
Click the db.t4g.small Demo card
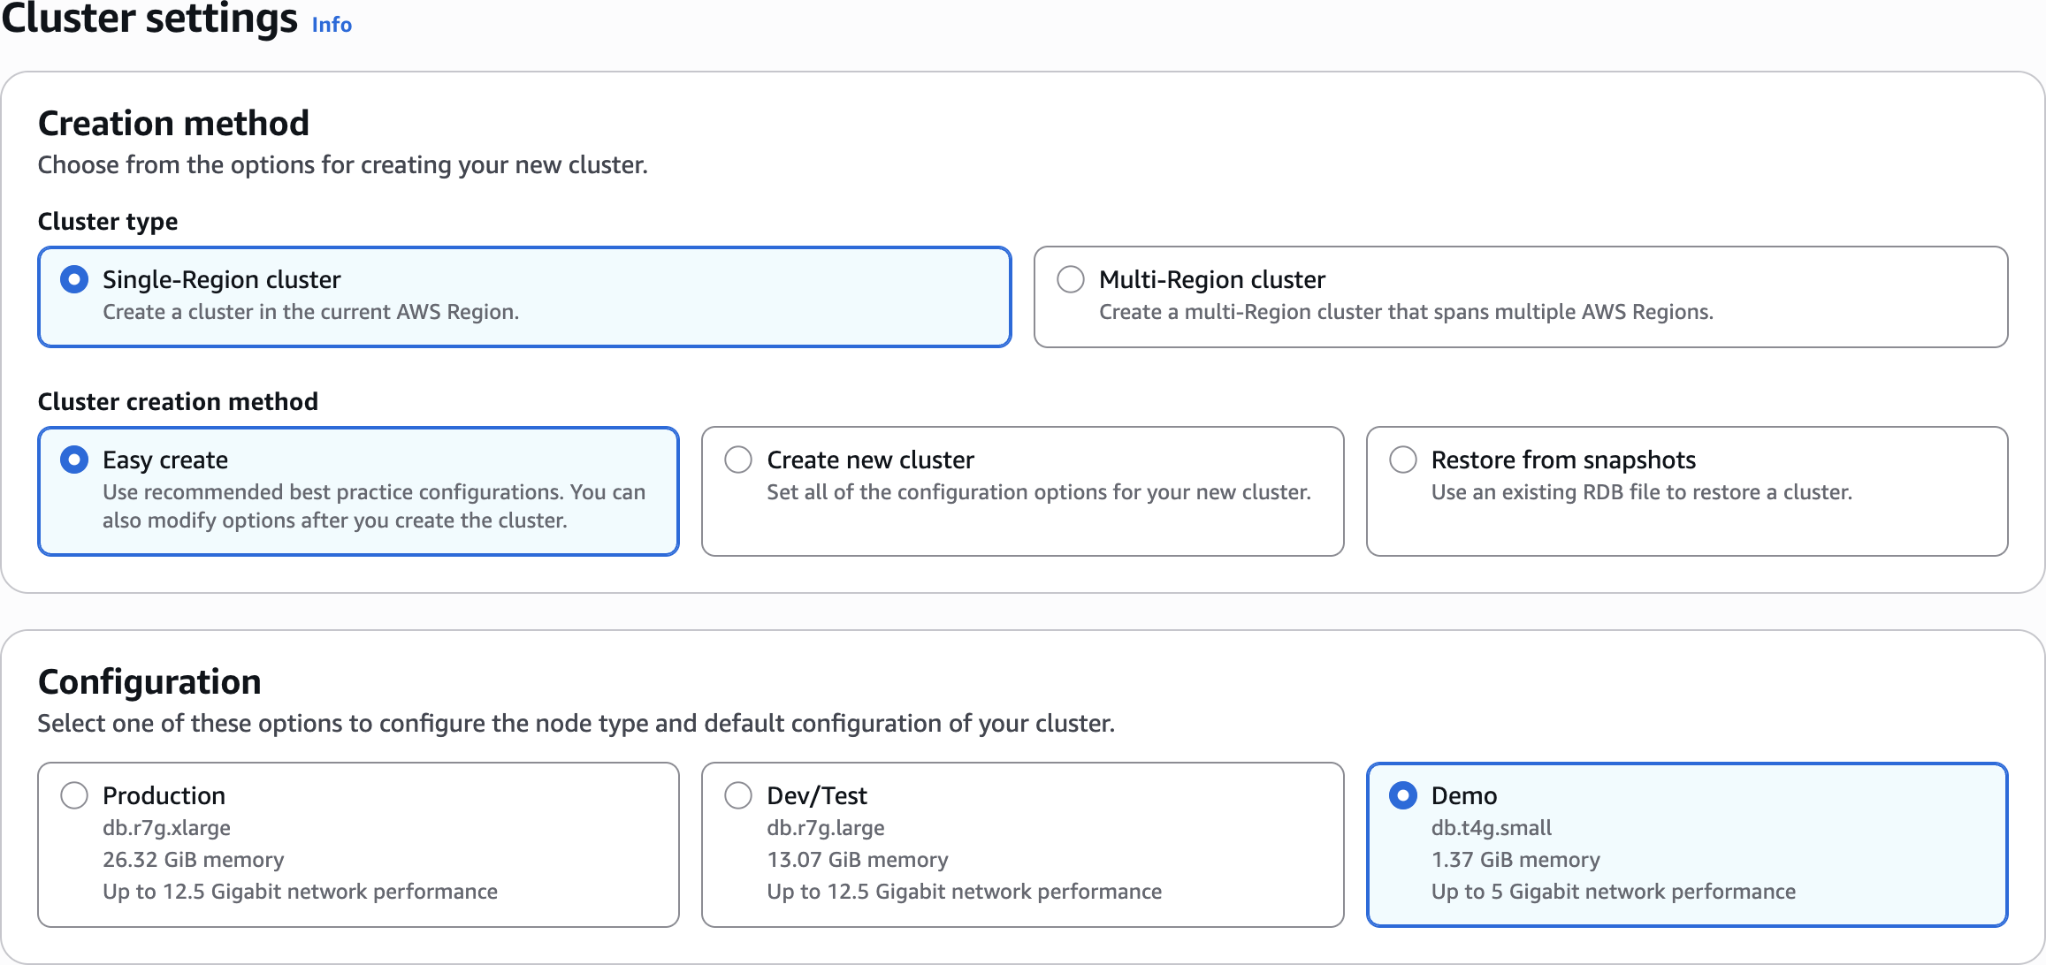click(x=1492, y=828)
